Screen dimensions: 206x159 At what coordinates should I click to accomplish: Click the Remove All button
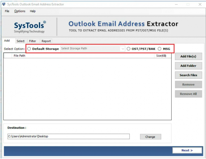[x=188, y=94]
